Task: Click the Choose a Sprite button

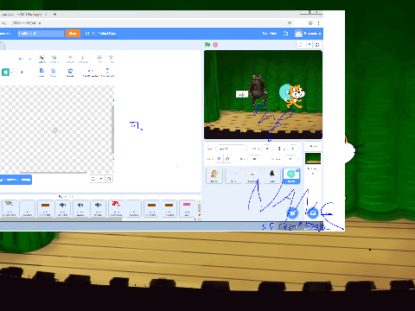Action: 293,213
